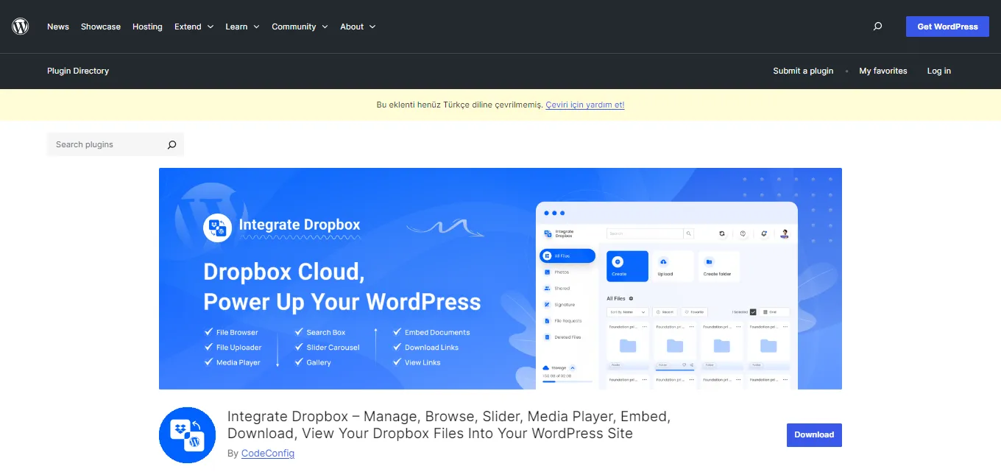This screenshot has height=472, width=1001.
Task: Go to the News menu item
Action: point(58,27)
